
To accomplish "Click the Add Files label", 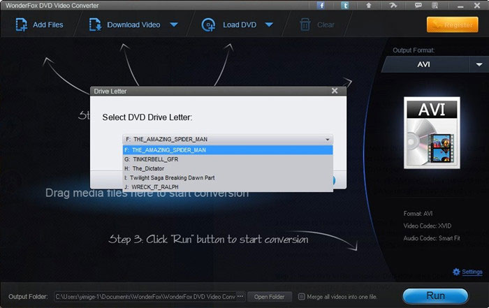I will 48,24.
